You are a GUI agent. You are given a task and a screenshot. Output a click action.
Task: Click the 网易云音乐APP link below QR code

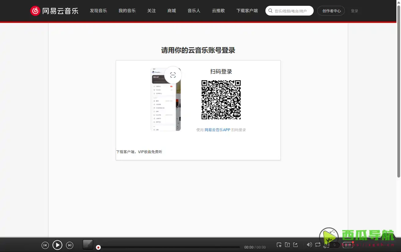point(217,130)
